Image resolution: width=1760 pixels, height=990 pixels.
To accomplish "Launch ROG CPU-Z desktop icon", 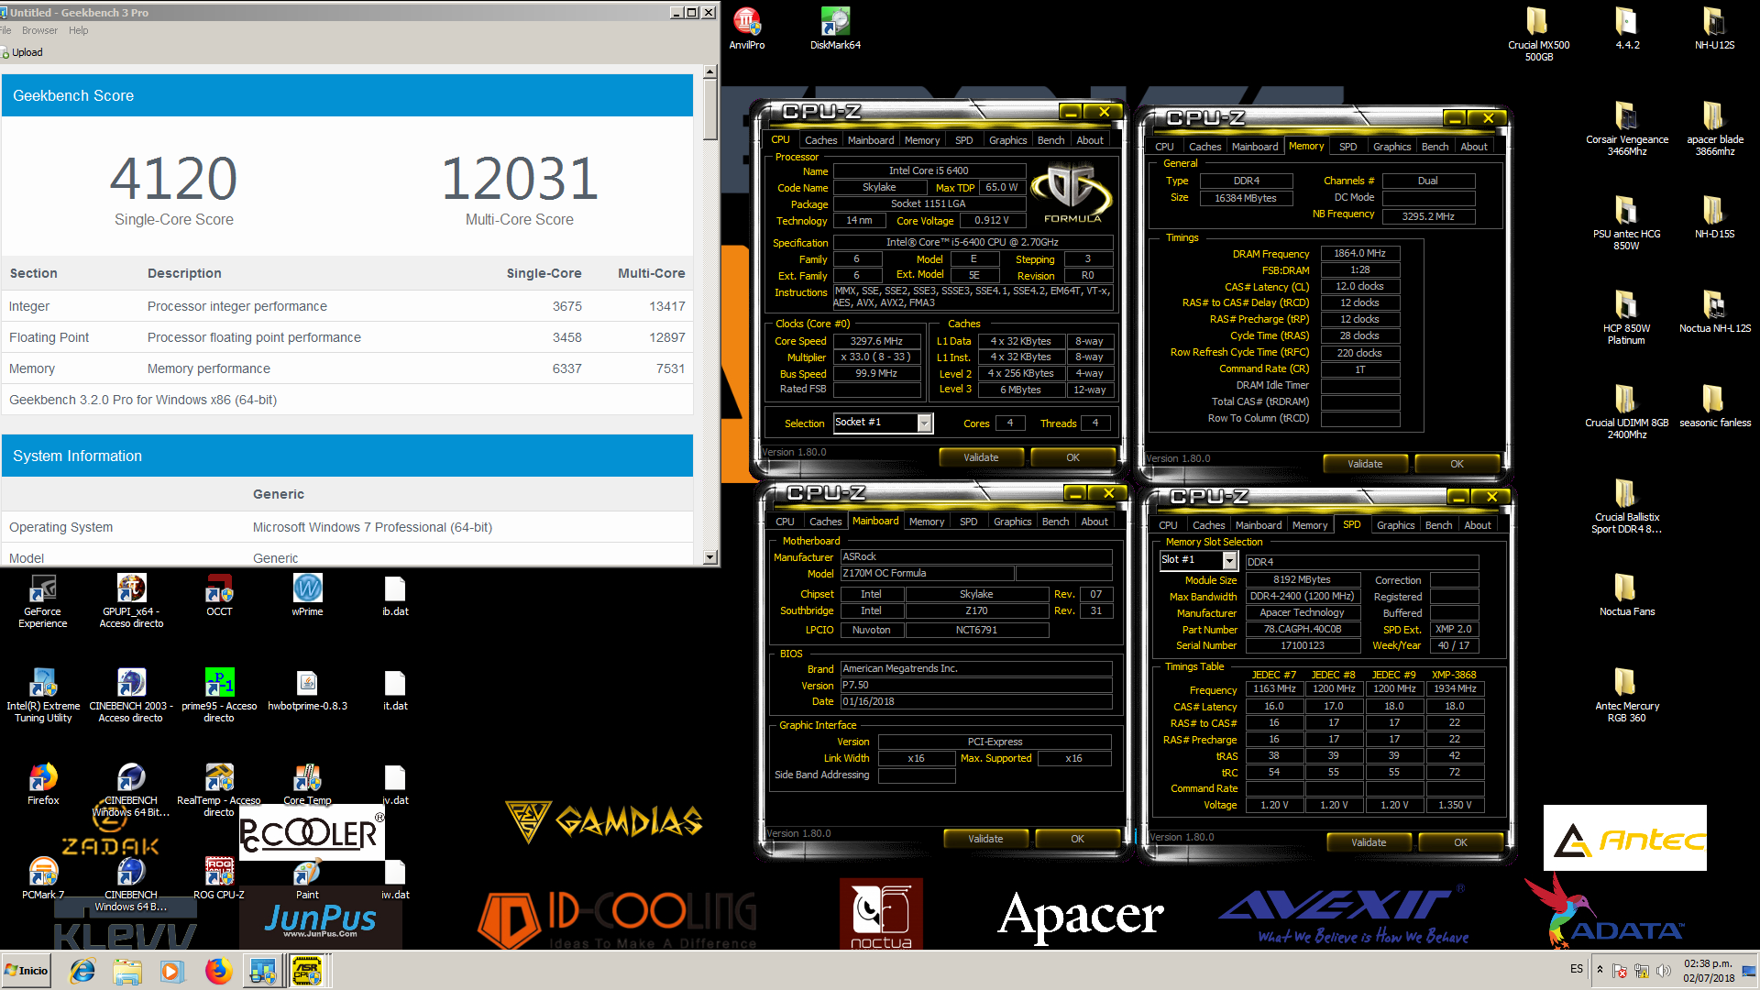I will coord(219,878).
